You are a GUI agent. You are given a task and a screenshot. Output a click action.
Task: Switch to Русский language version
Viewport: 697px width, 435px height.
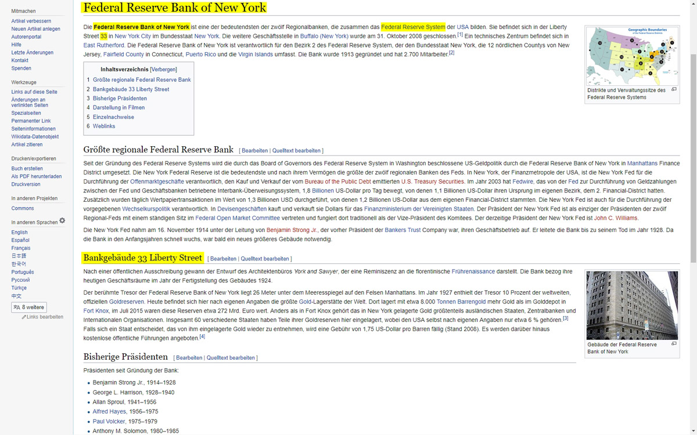[x=20, y=280]
